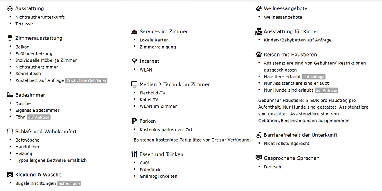Click the parking P icon
Screen dimensions: 382x191
point(134,121)
